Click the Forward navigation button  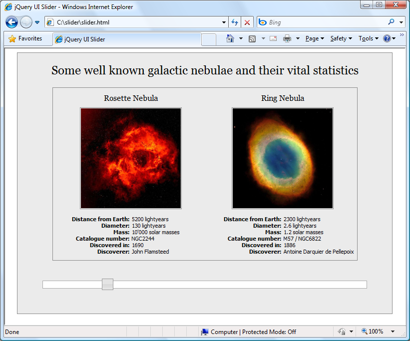click(26, 22)
